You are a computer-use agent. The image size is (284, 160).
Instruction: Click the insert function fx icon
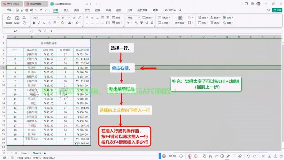pyautogui.click(x=46, y=31)
